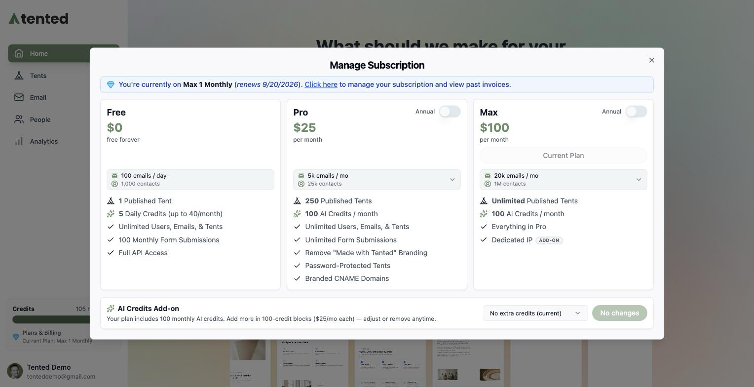Click the '$100' Max price text
Screen dimensions: 754x387
494,127
